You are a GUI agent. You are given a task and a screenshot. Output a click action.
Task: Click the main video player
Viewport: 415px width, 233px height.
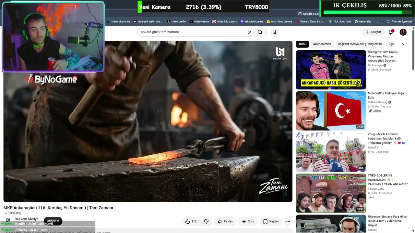click(148, 121)
